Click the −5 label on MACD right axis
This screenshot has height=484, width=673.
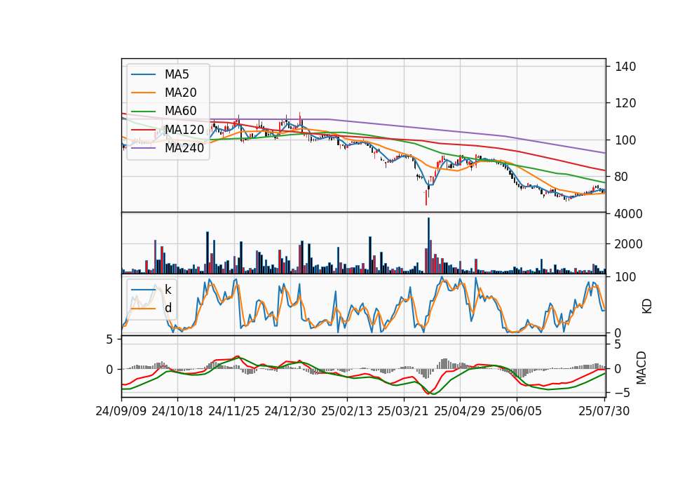coord(623,393)
